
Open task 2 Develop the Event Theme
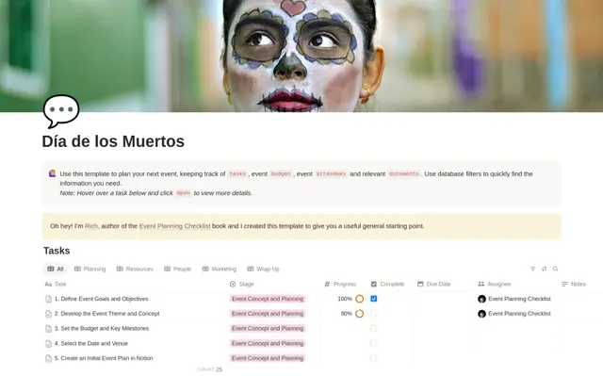[x=106, y=314]
